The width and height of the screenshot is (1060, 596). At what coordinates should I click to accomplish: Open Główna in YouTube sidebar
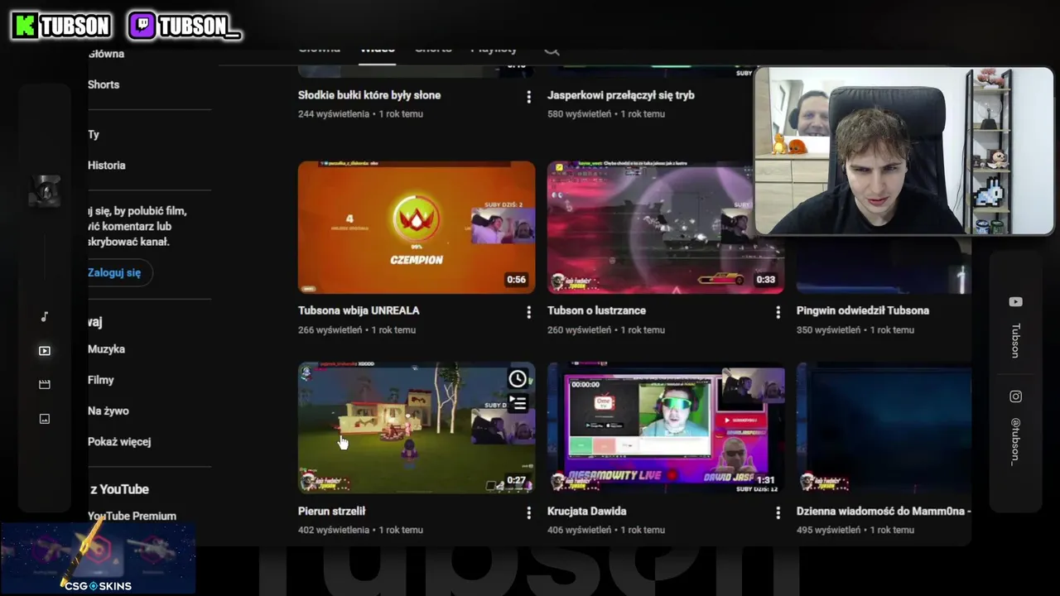coord(106,54)
